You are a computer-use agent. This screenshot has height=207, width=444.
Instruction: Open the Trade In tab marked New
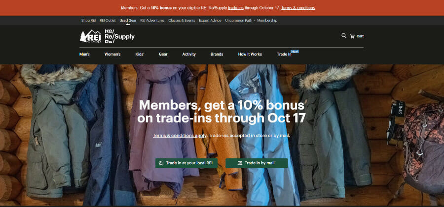284,54
